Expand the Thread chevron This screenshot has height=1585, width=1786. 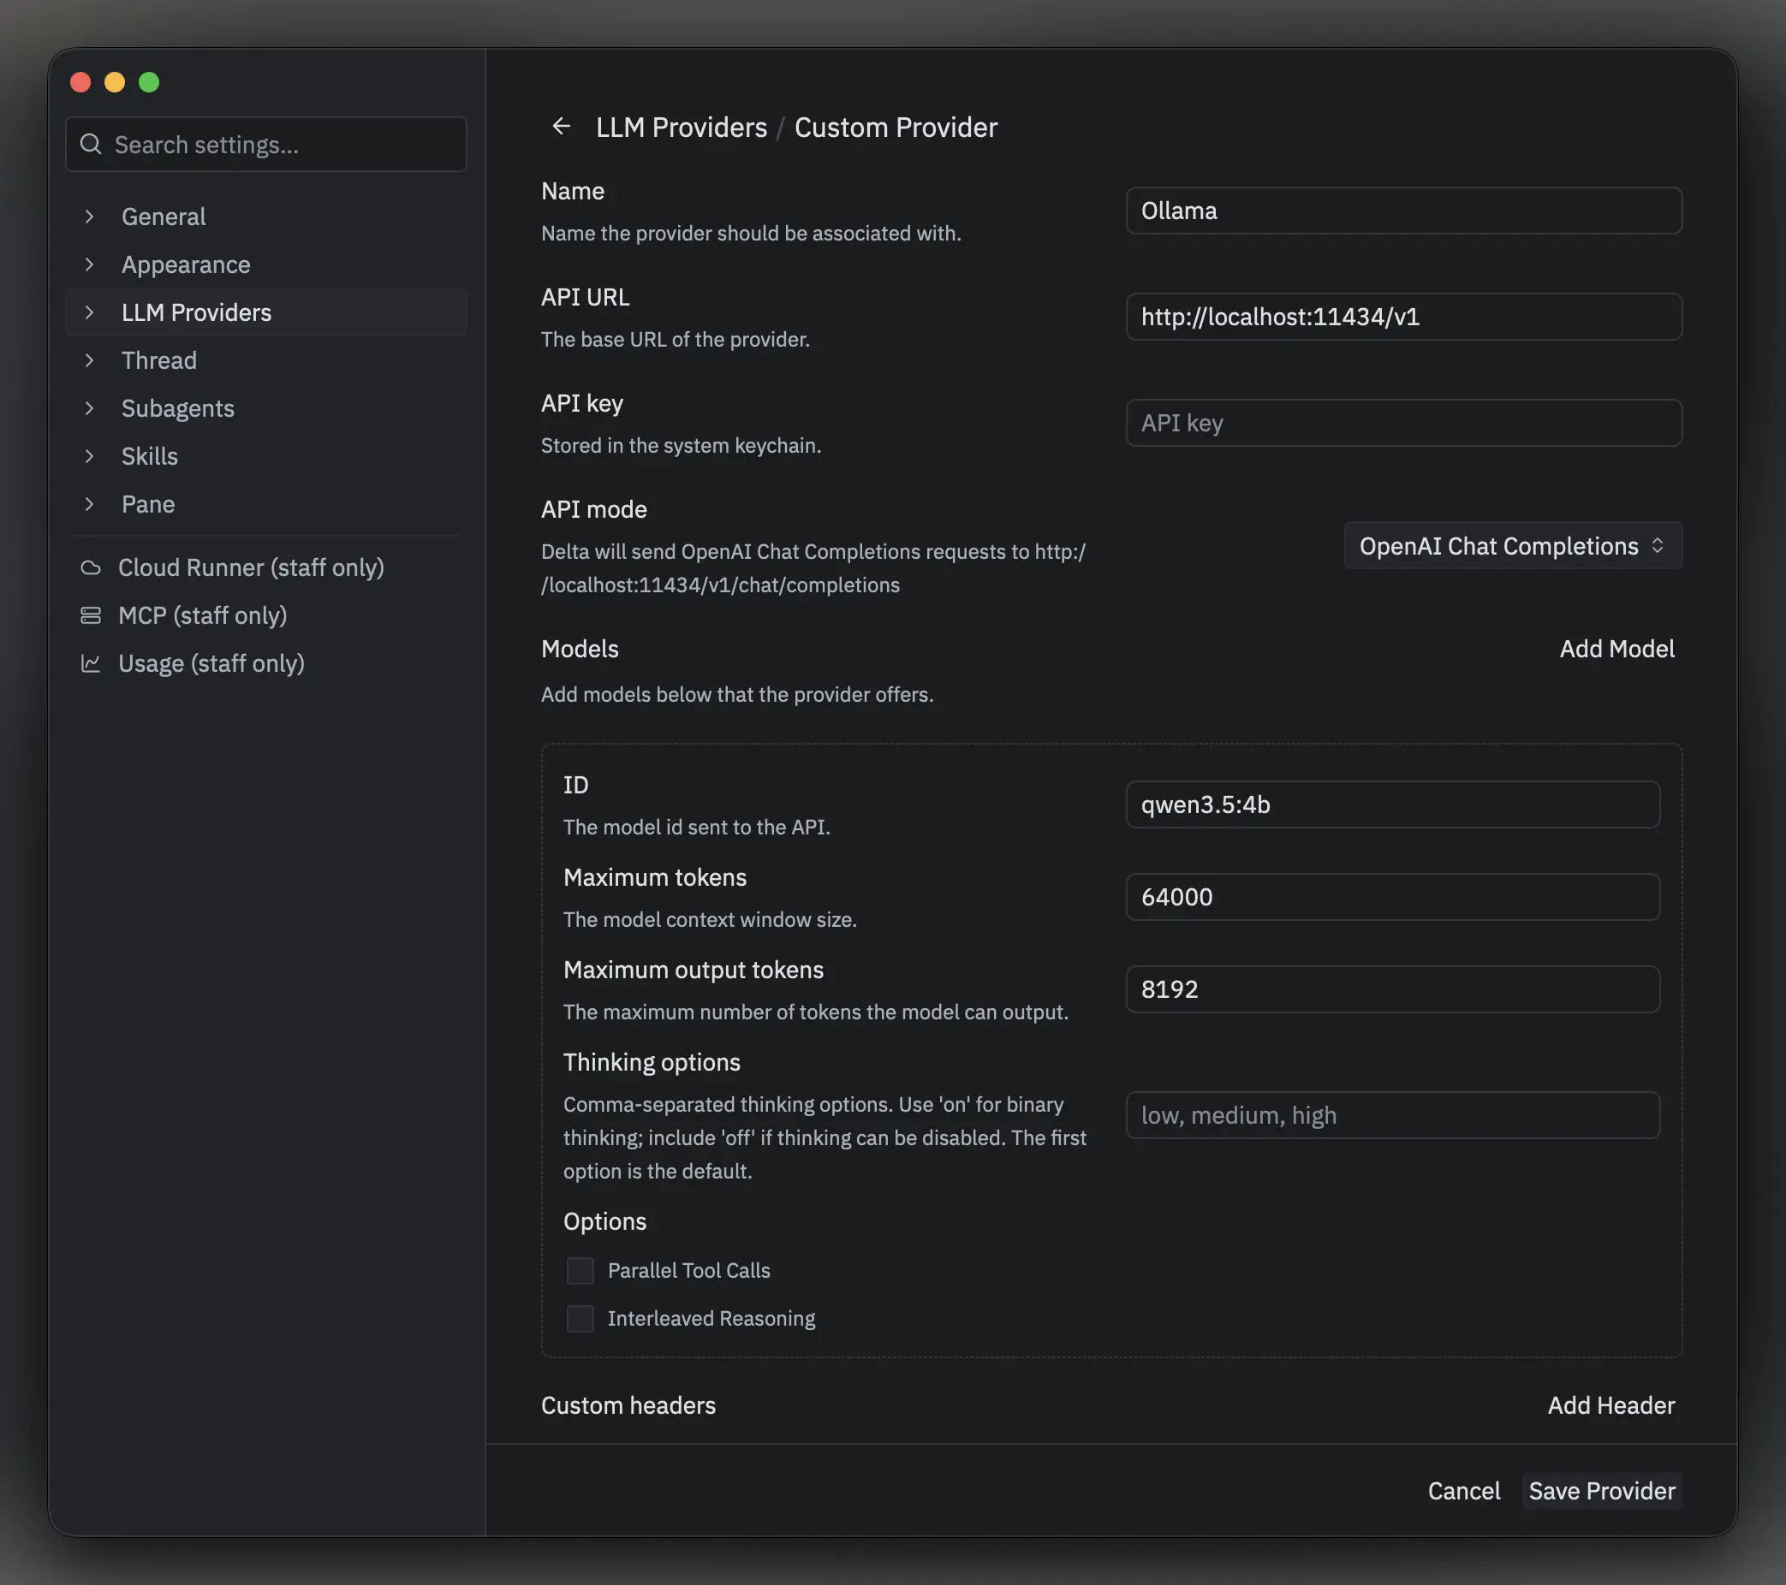coord(89,360)
